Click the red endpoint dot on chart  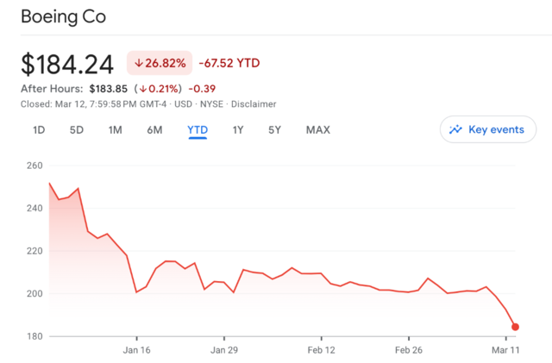(515, 327)
